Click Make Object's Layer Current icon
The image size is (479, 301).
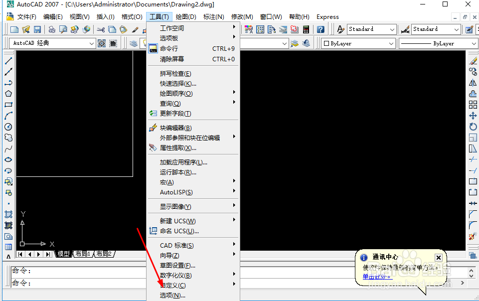[295, 43]
